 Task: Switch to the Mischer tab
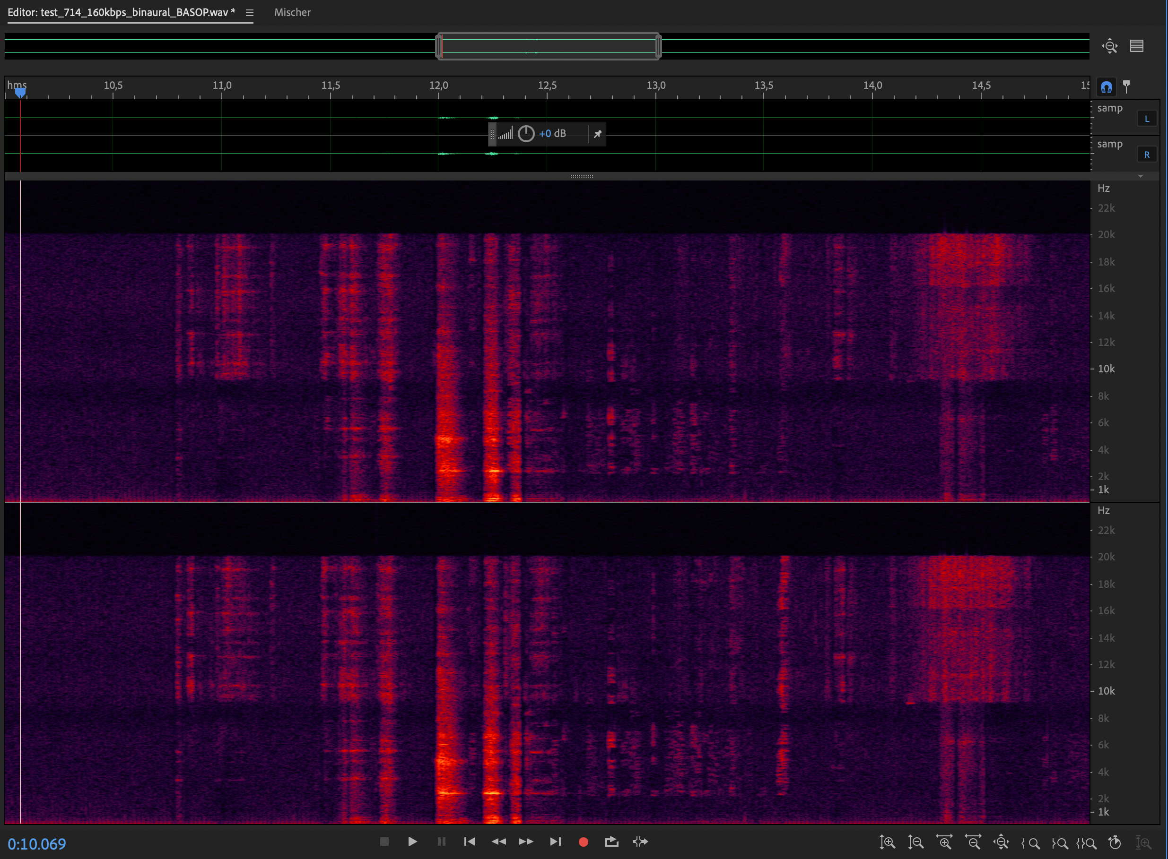click(x=292, y=12)
